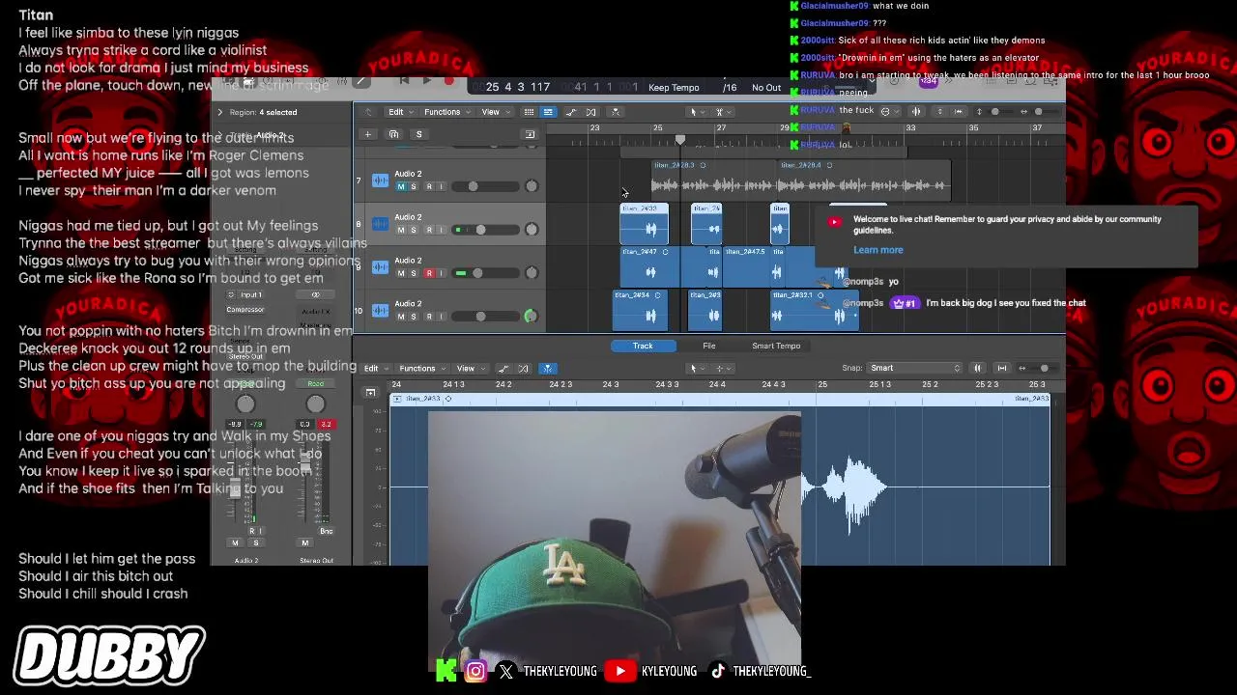Switch tracks area to list view icon
This screenshot has width=1237, height=695.
529,112
